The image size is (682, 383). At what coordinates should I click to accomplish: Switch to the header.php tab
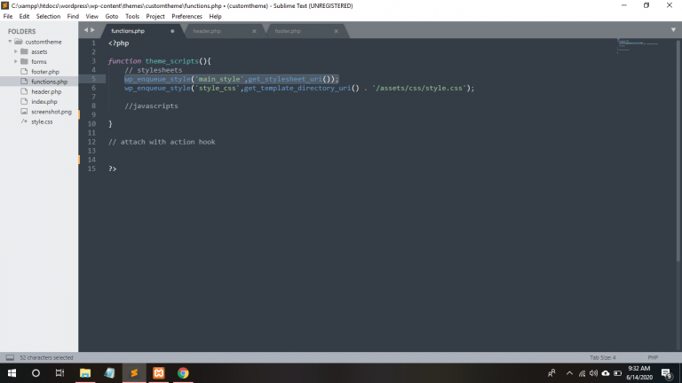(x=207, y=31)
